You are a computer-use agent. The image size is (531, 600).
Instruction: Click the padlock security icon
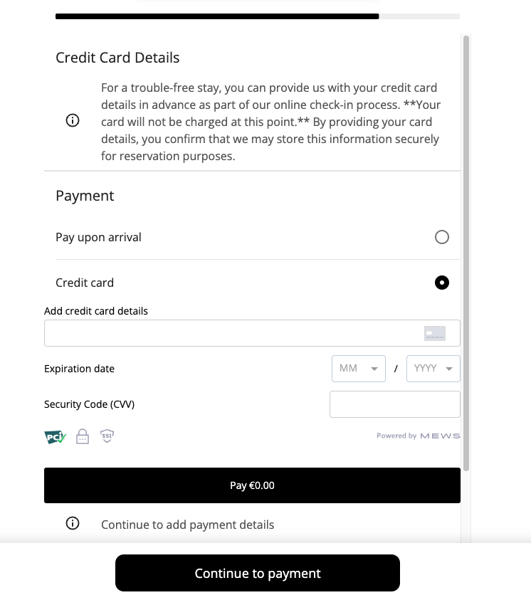(x=83, y=436)
